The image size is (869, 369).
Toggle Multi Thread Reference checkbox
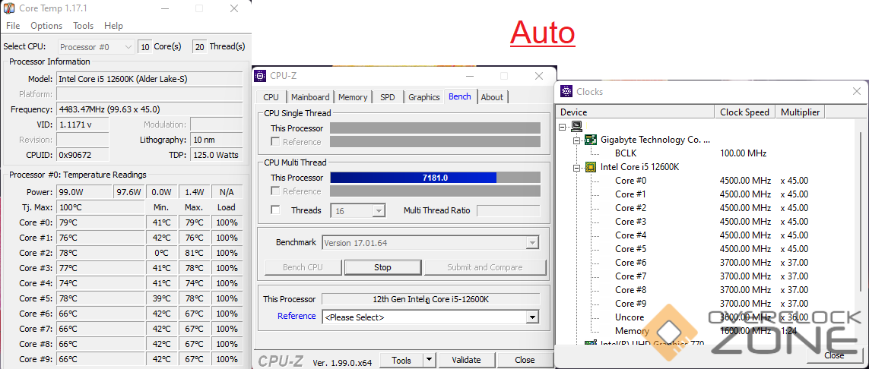275,191
